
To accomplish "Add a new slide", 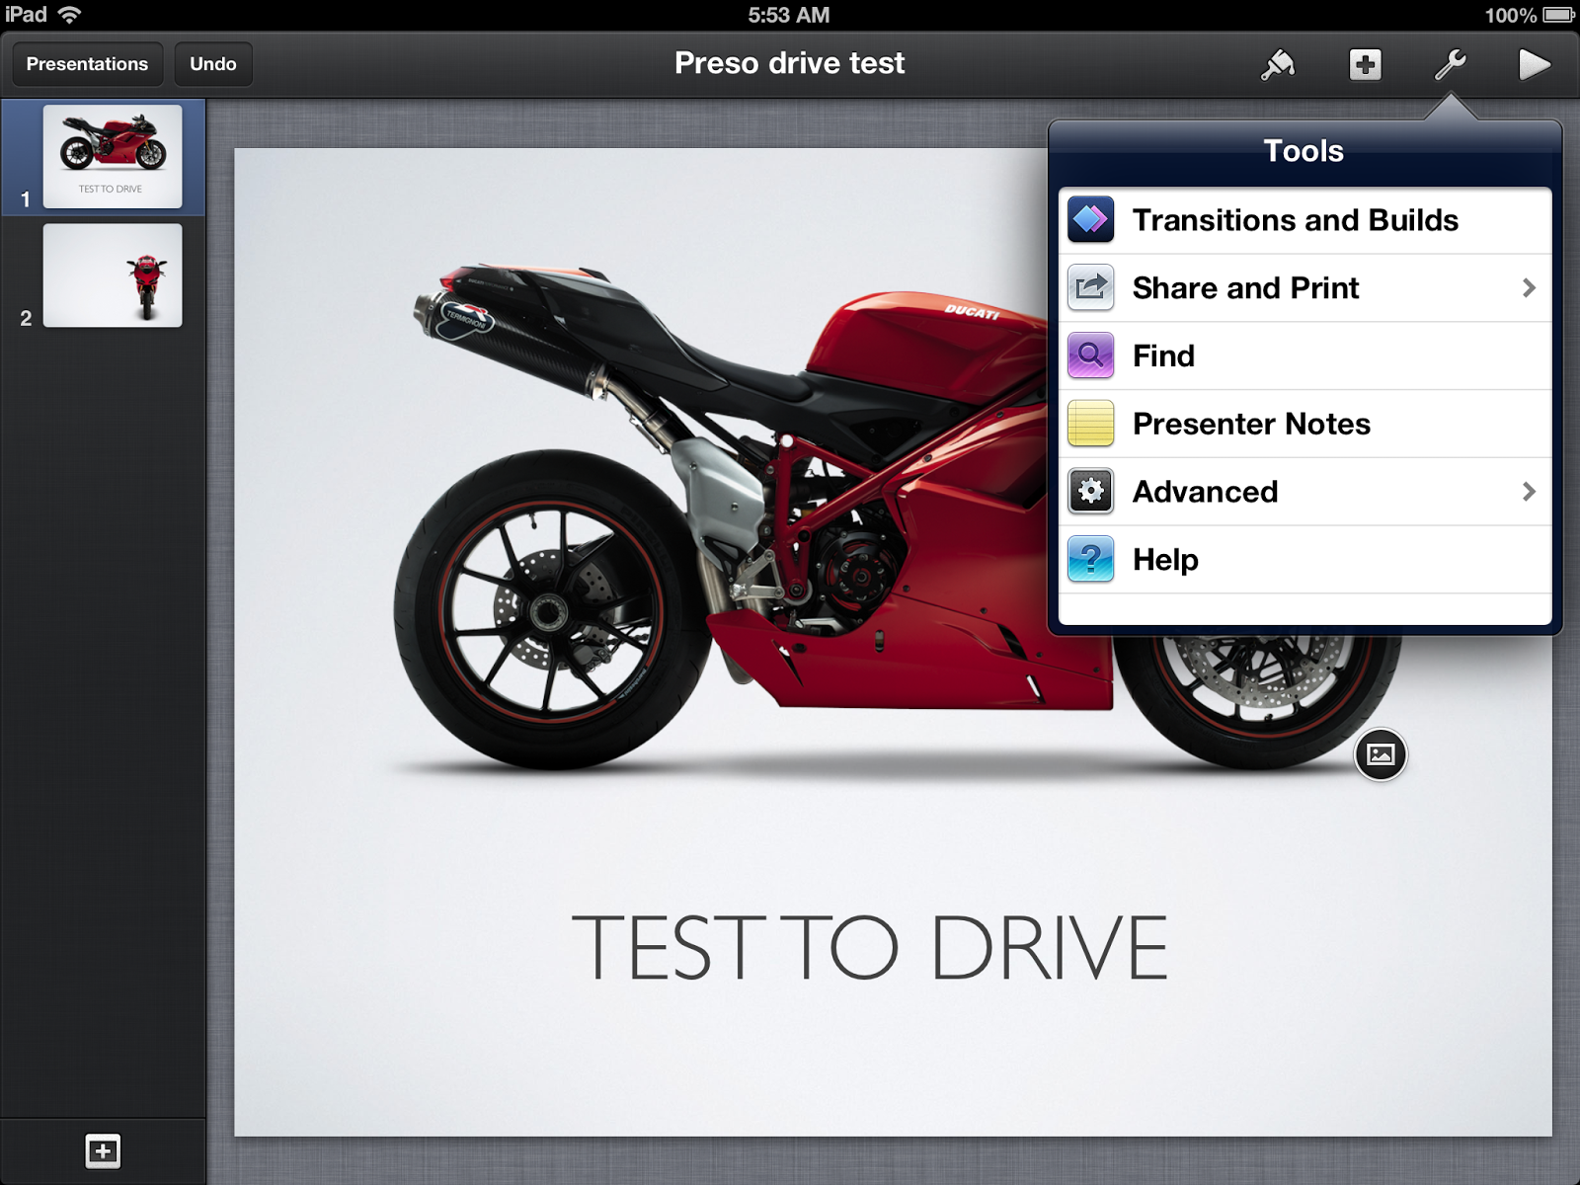I will pos(103,1150).
